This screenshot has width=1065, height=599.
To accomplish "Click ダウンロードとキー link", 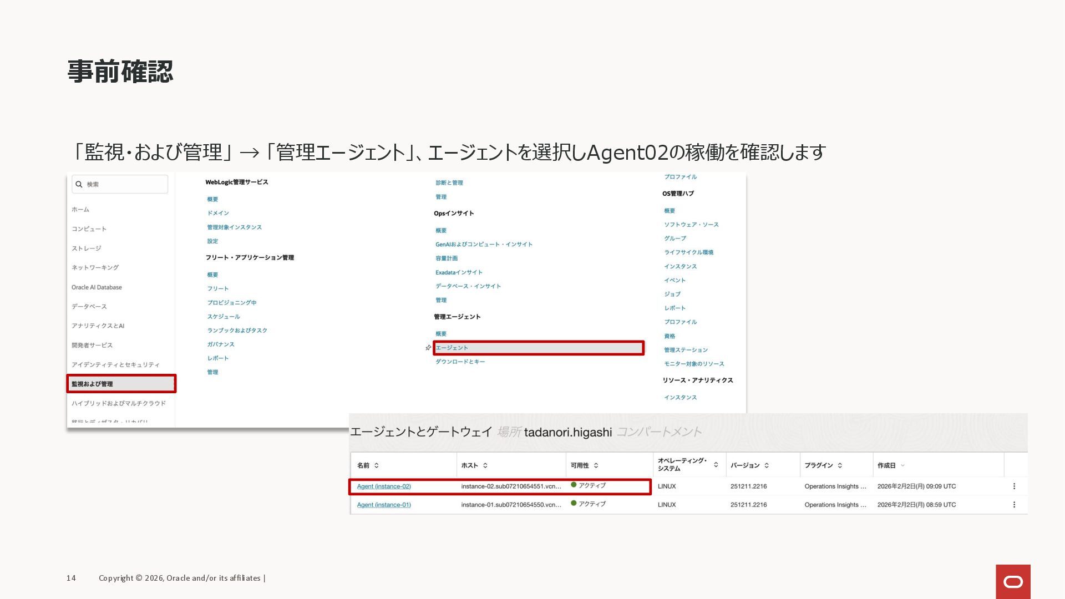I will [x=460, y=362].
